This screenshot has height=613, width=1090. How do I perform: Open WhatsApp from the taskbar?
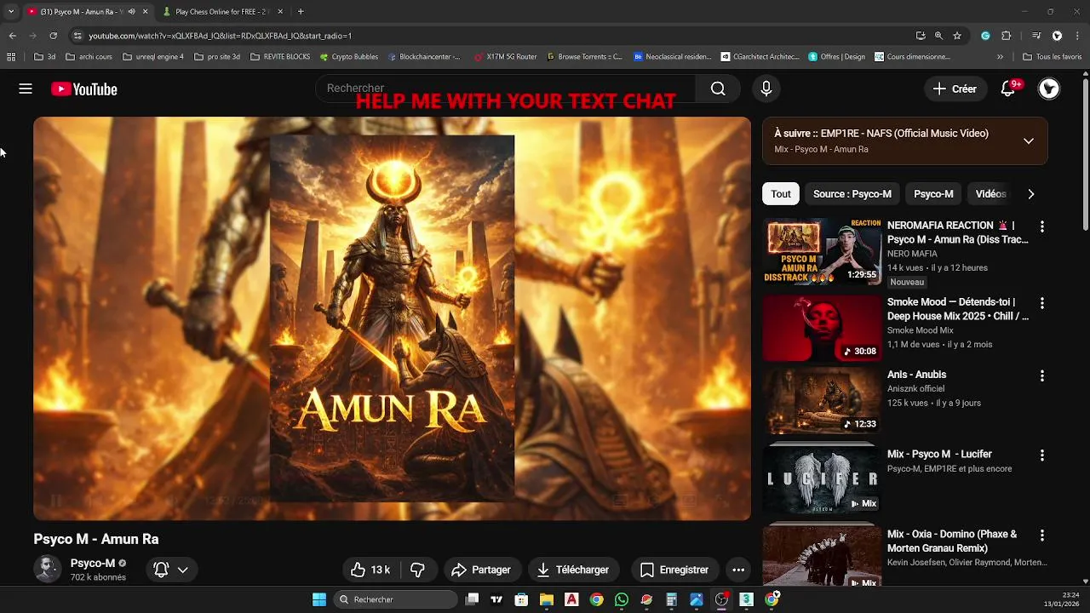tap(622, 599)
